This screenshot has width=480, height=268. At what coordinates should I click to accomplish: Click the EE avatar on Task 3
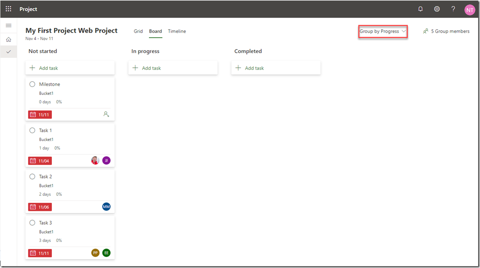(x=106, y=253)
